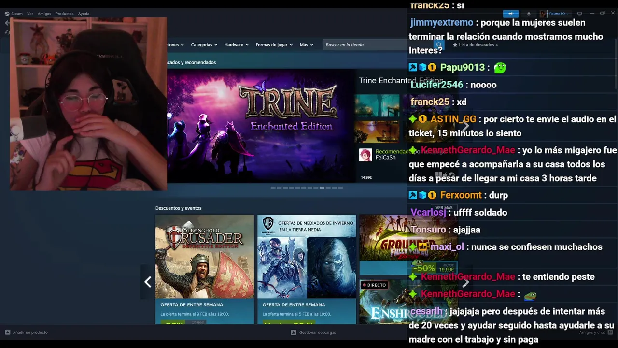Select the highlighted active carousel dot
618x348 pixels.
322,188
